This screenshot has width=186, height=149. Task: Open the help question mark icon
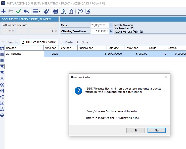point(80,11)
